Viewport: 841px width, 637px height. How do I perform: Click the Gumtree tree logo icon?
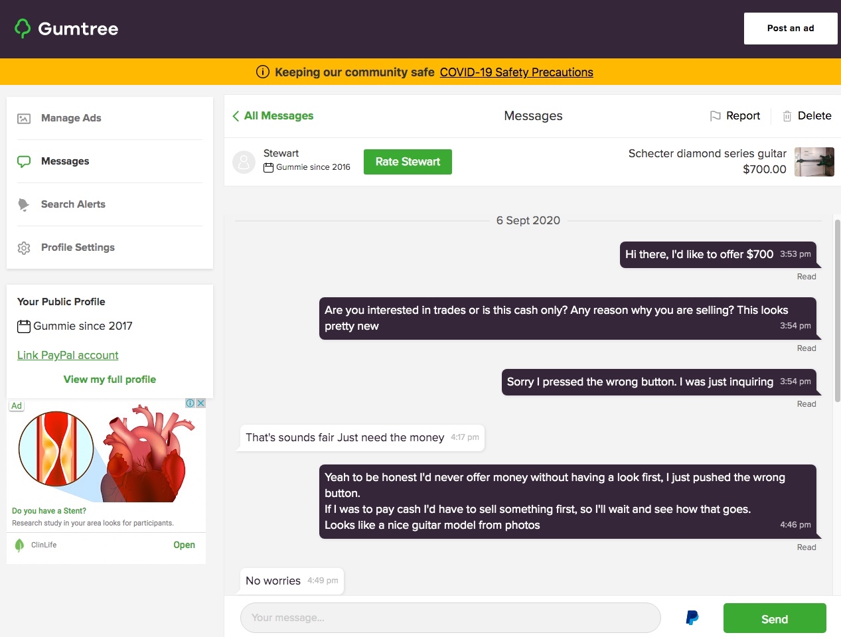[x=23, y=29]
